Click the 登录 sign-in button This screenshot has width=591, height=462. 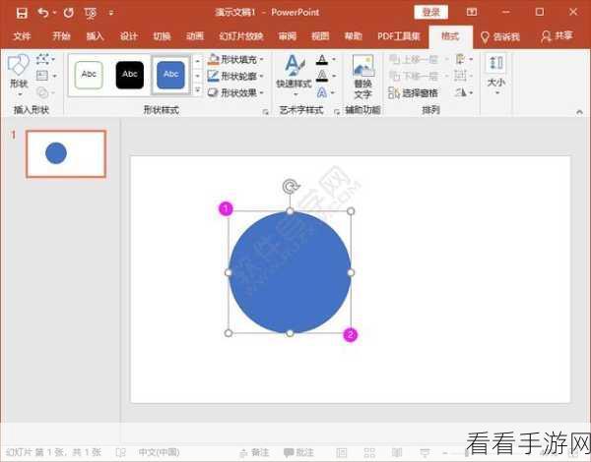431,12
